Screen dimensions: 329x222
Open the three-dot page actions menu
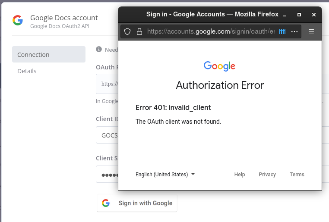(x=294, y=31)
